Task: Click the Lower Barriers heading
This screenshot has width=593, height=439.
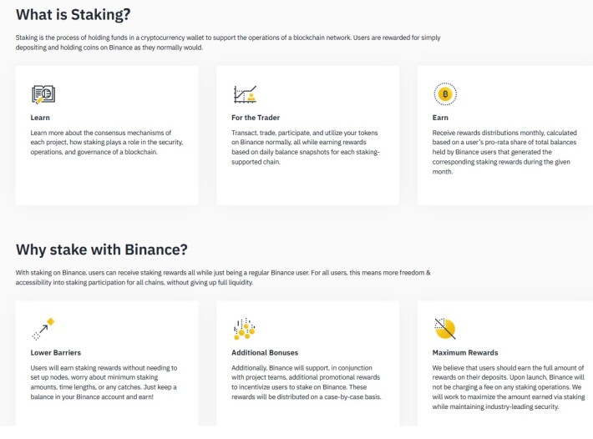Action: [56, 352]
